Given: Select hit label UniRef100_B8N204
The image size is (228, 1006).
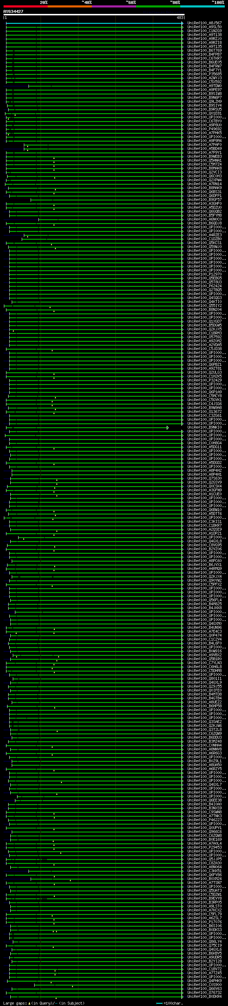Looking at the screenshot, I should coord(204,309).
